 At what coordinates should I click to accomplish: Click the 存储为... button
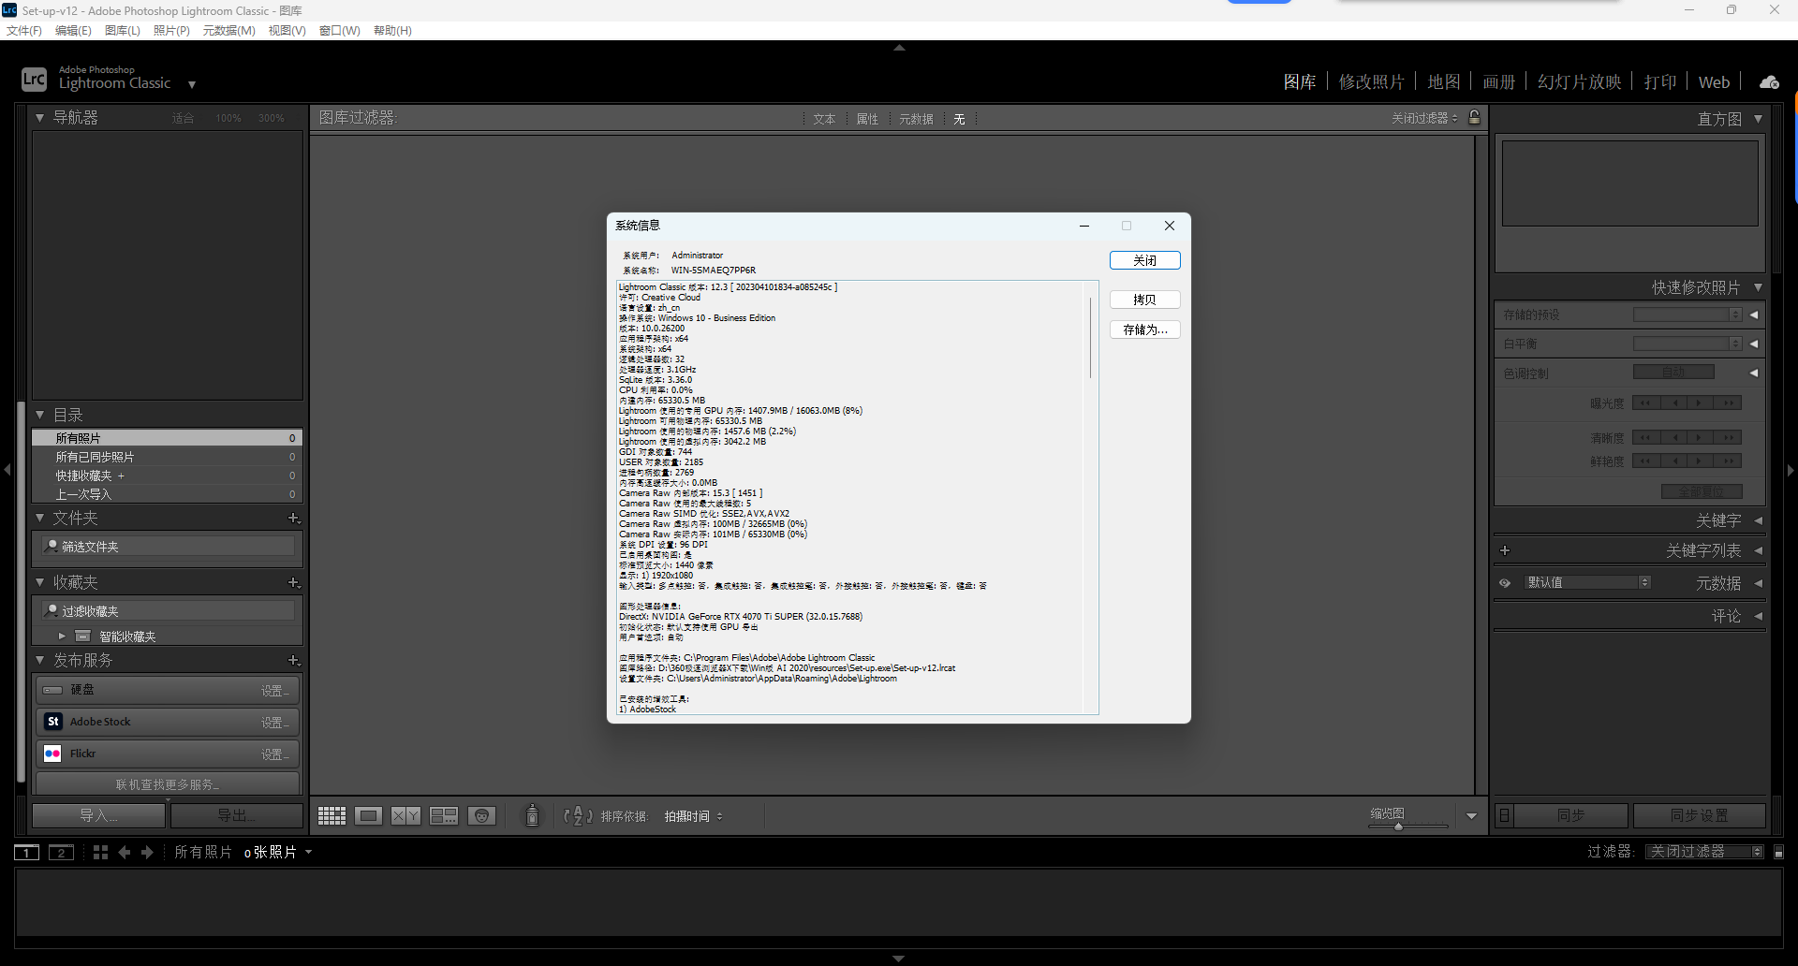point(1144,329)
